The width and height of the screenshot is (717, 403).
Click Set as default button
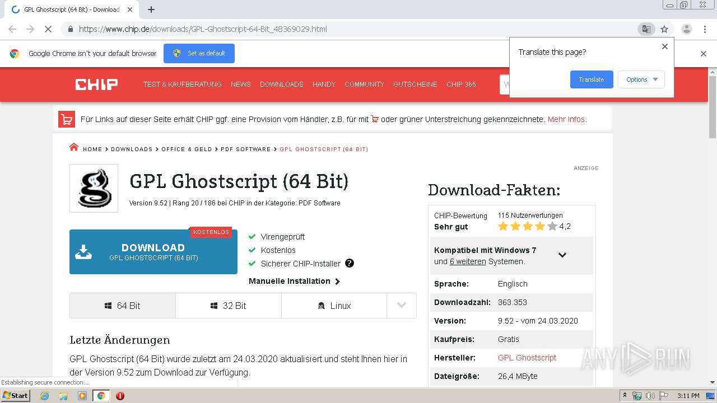199,53
